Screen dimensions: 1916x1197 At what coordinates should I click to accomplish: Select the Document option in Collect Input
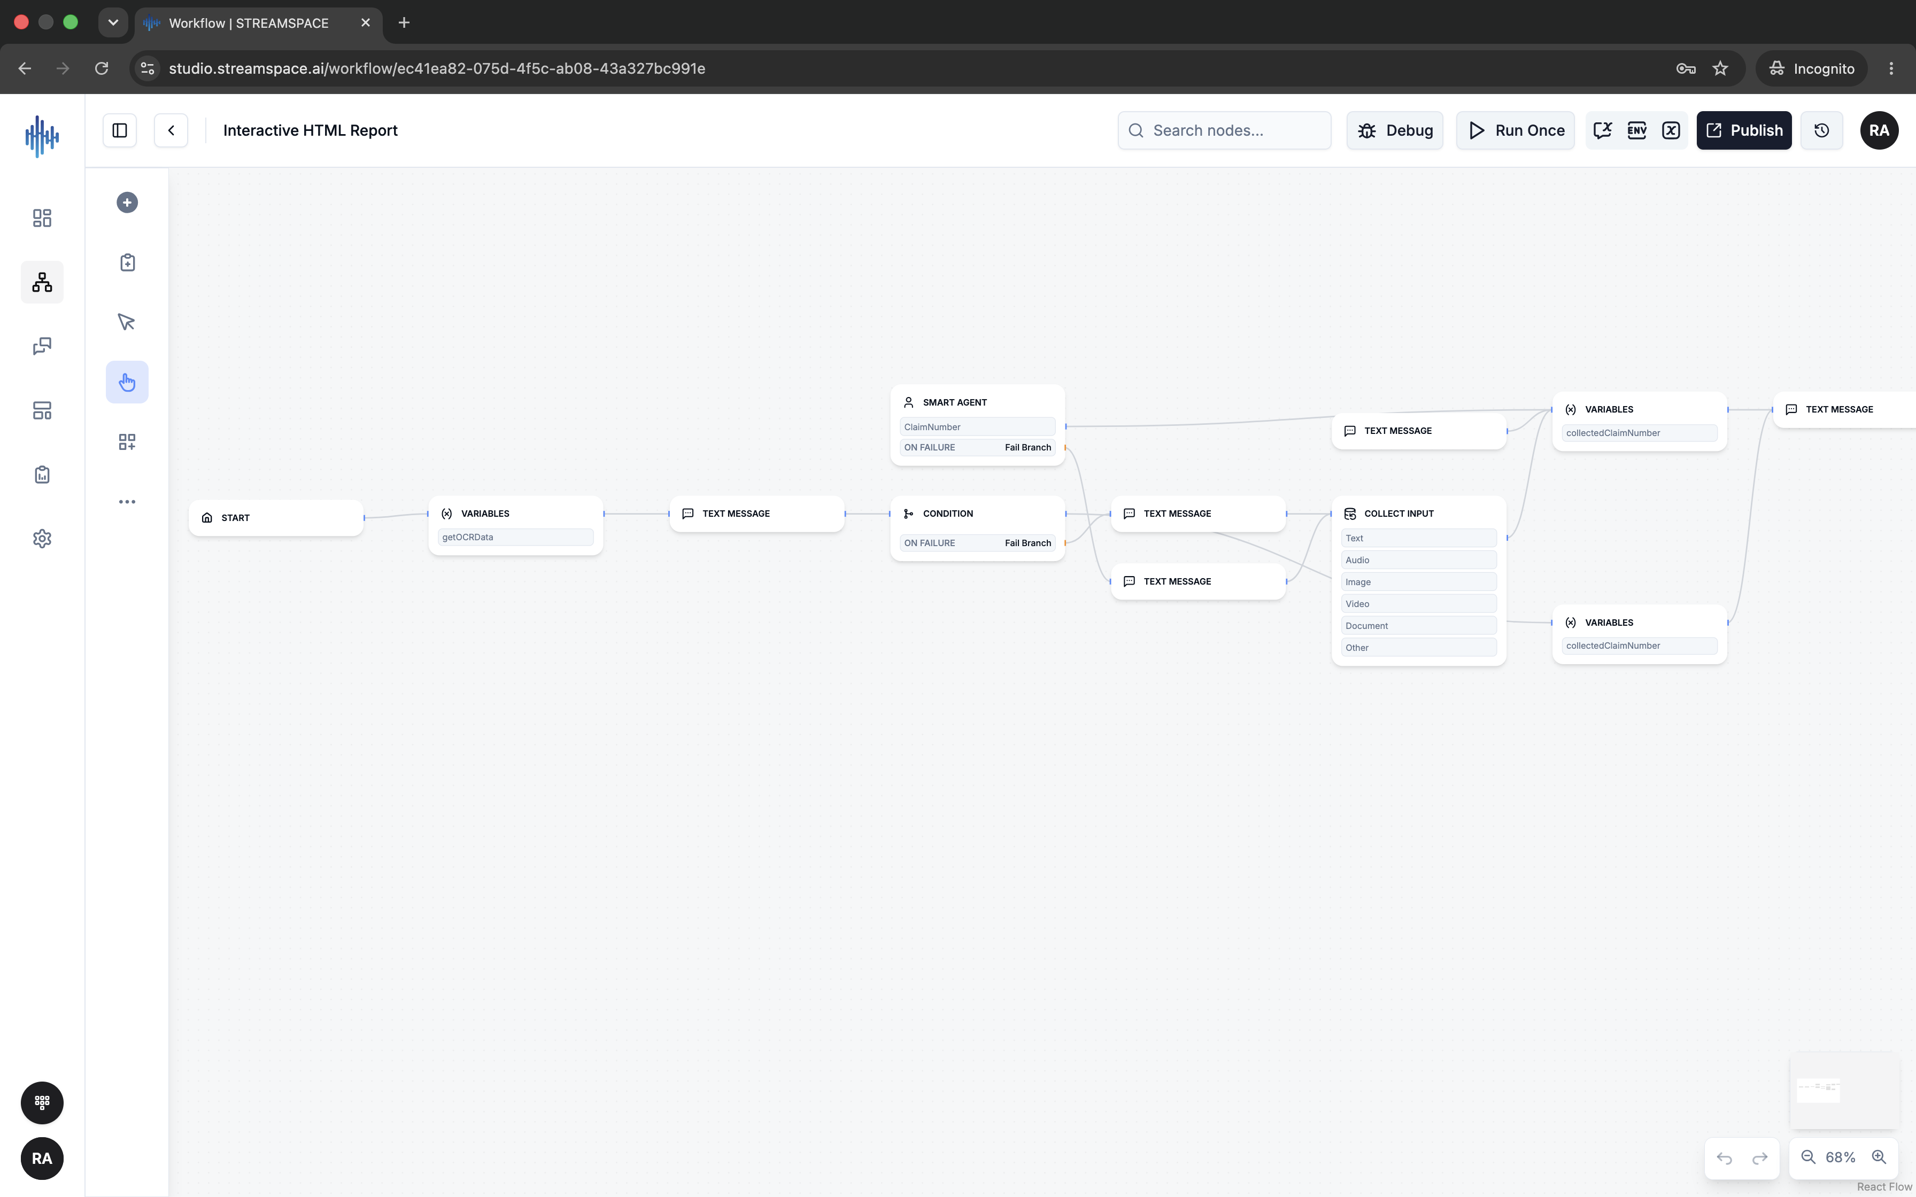click(1419, 626)
